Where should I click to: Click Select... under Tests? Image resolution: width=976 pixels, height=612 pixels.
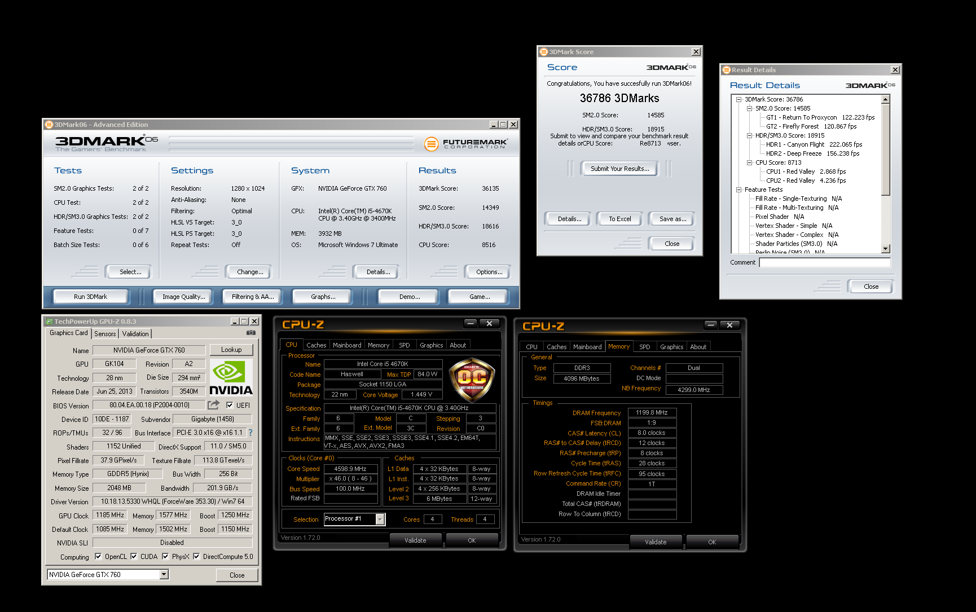pyautogui.click(x=130, y=272)
